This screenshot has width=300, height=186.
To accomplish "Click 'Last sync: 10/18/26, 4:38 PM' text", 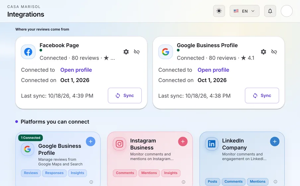I will (194, 96).
